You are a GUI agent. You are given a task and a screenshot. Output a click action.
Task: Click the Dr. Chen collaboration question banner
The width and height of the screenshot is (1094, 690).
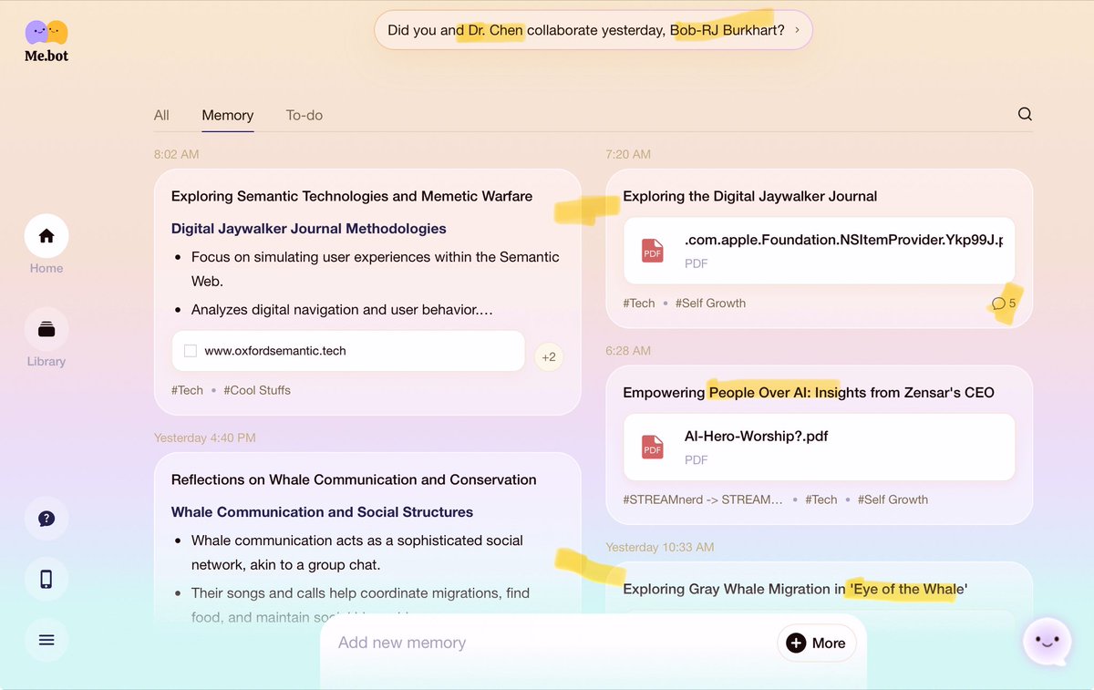click(593, 30)
